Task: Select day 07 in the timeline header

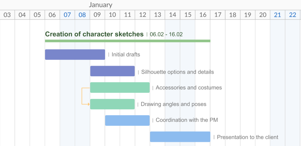Action: [x=67, y=15]
